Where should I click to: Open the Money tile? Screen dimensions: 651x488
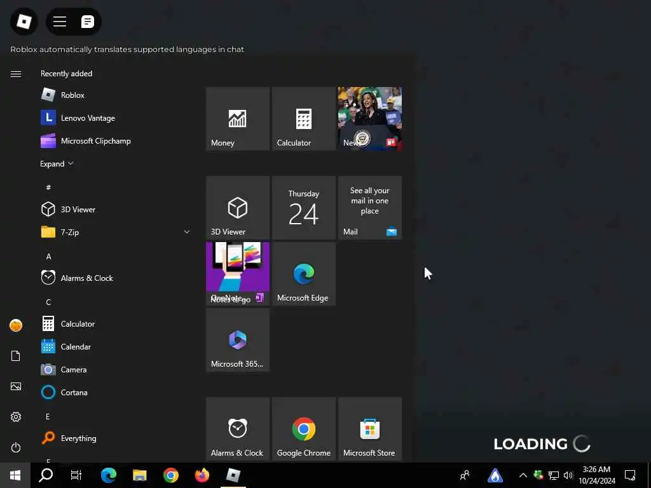click(x=238, y=119)
